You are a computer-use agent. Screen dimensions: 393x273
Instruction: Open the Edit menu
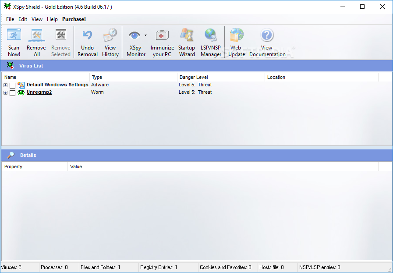click(x=22, y=19)
